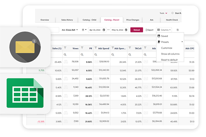Switch to the Price Changes tab

tap(133, 20)
